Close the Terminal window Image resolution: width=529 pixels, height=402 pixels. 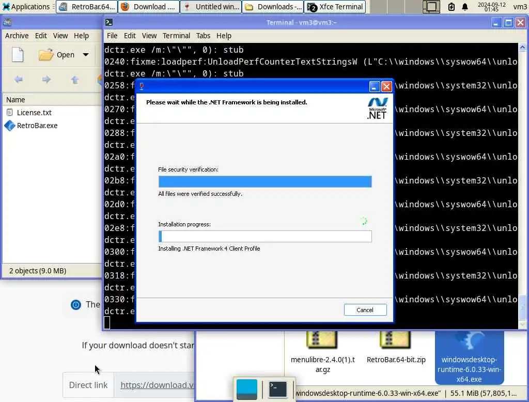tap(521, 23)
